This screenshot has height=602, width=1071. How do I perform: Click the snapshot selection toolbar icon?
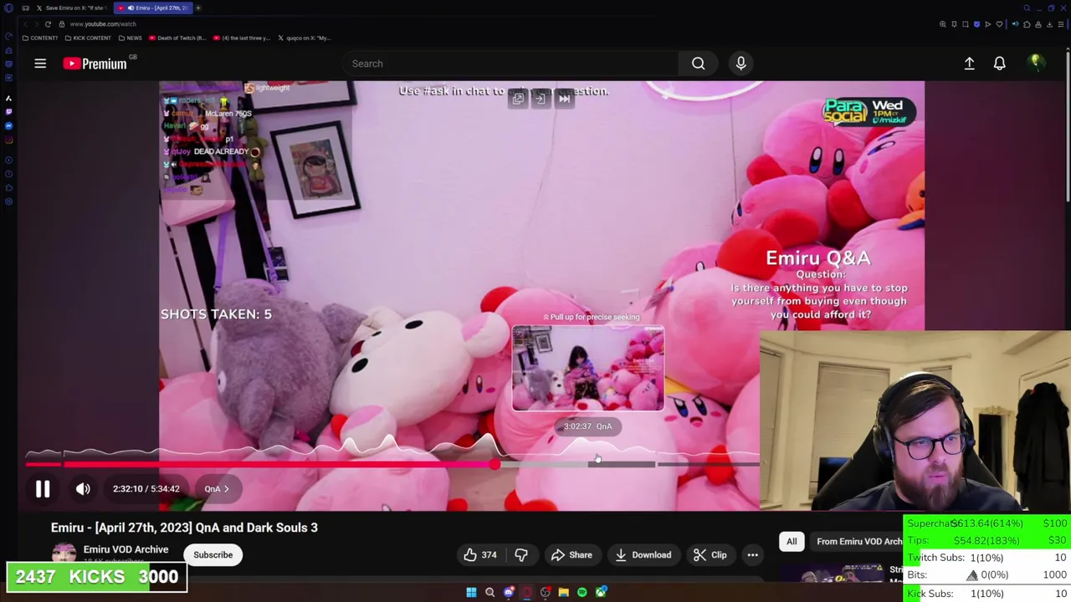pos(966,24)
